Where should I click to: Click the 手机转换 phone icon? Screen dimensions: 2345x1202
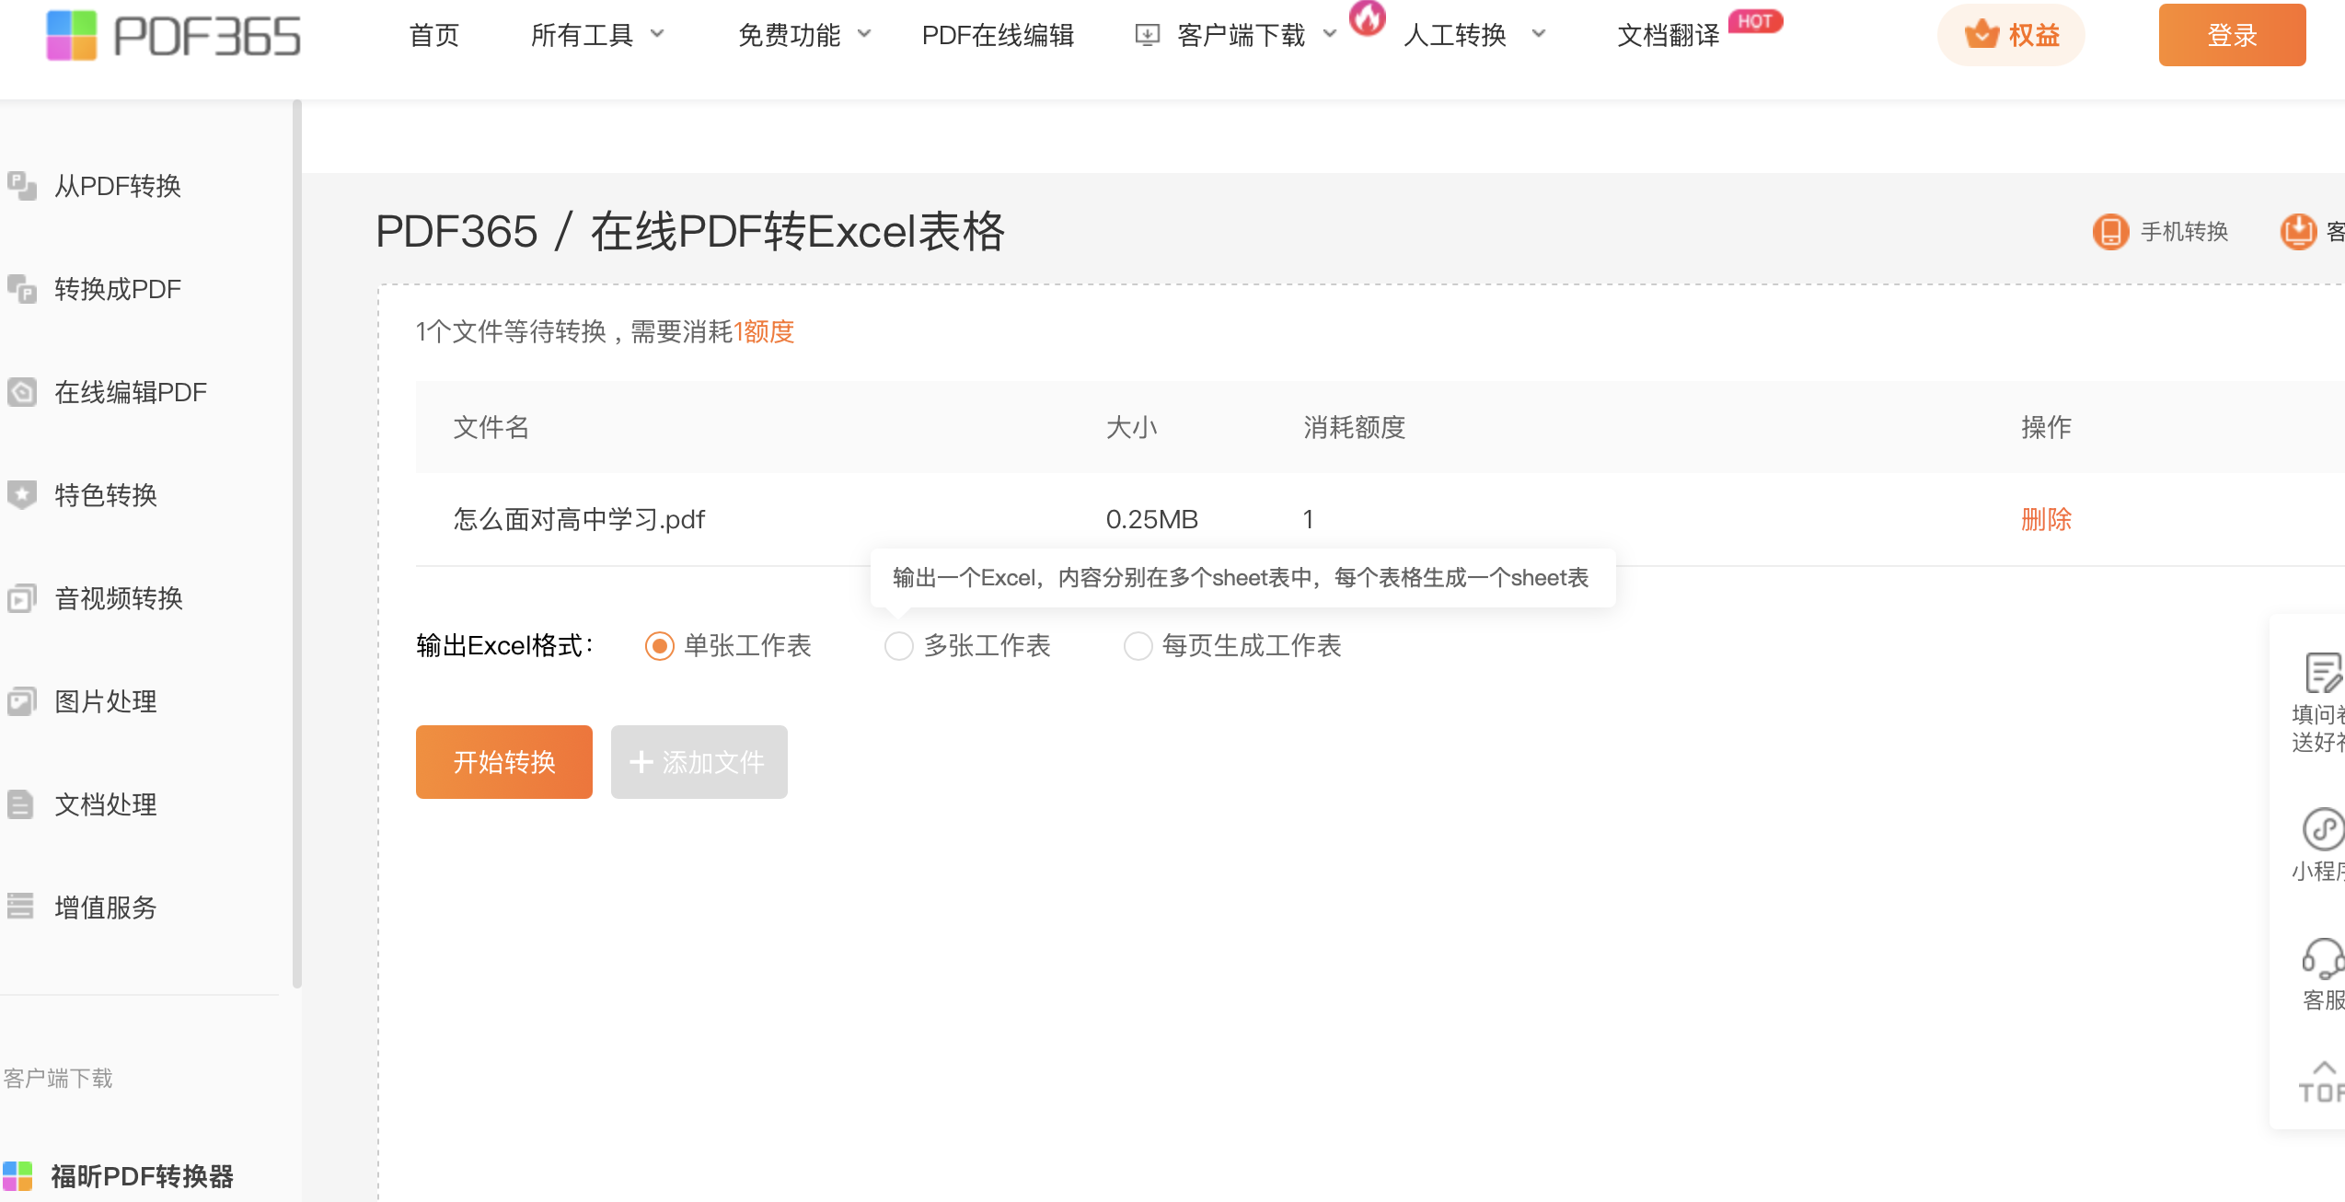[x=2110, y=231]
